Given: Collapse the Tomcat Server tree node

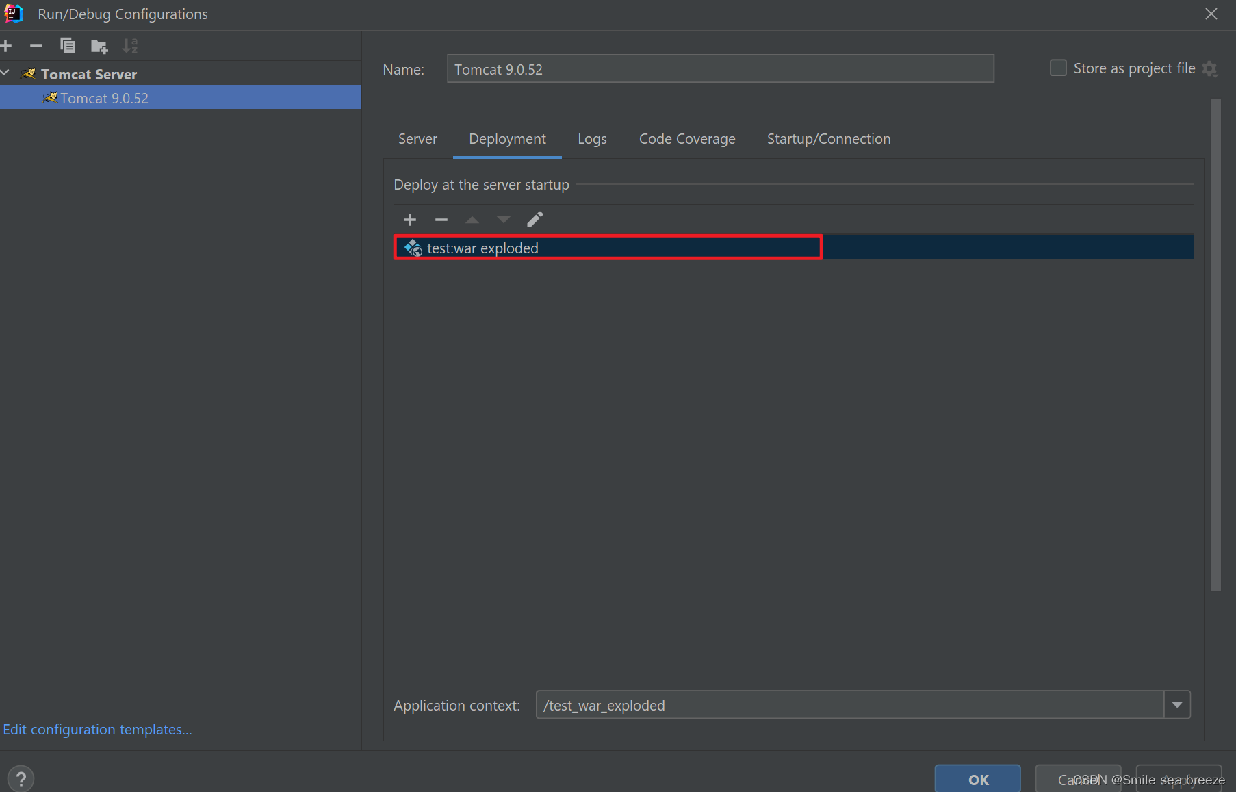Looking at the screenshot, I should (5, 73).
